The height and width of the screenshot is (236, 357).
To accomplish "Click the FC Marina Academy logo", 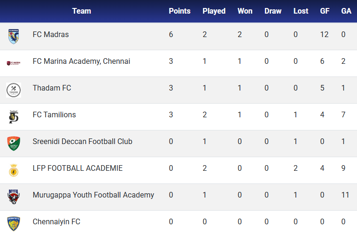I will [x=14, y=63].
